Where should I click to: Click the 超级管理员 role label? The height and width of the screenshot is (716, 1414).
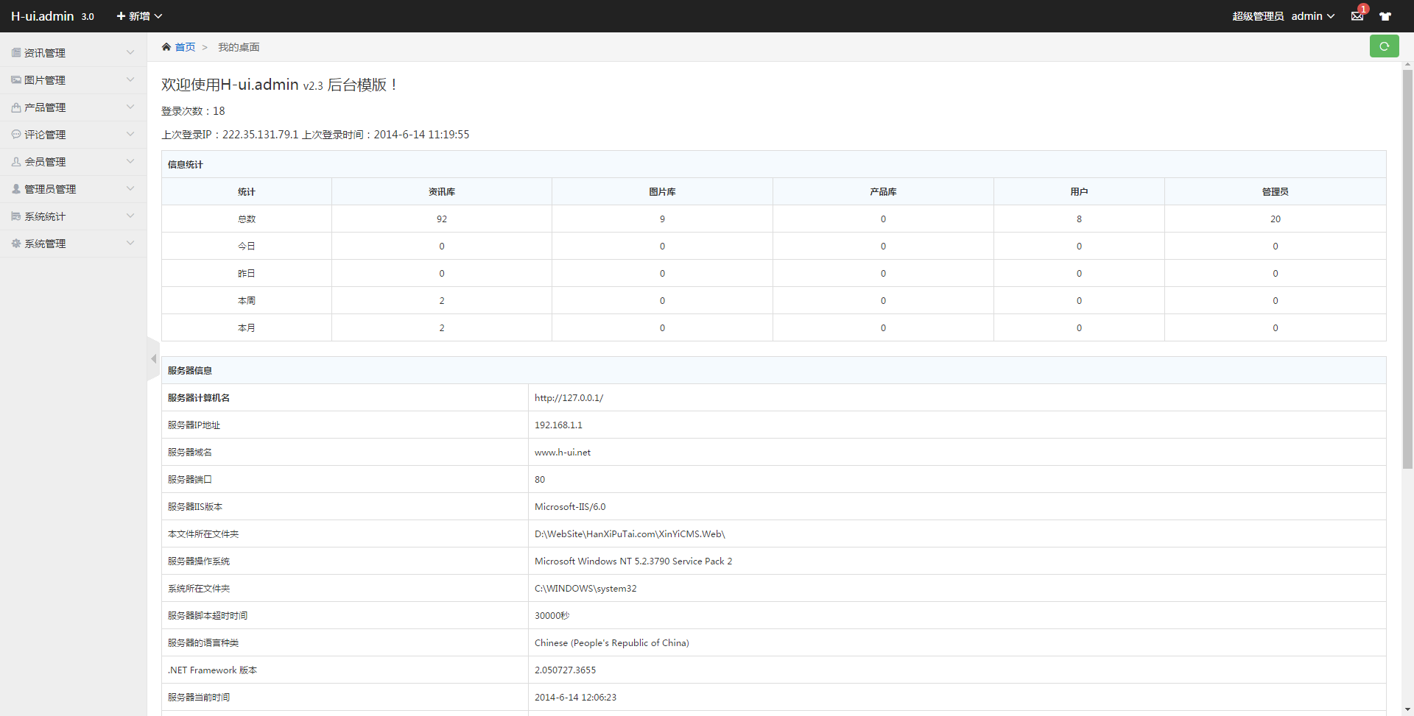click(1258, 16)
